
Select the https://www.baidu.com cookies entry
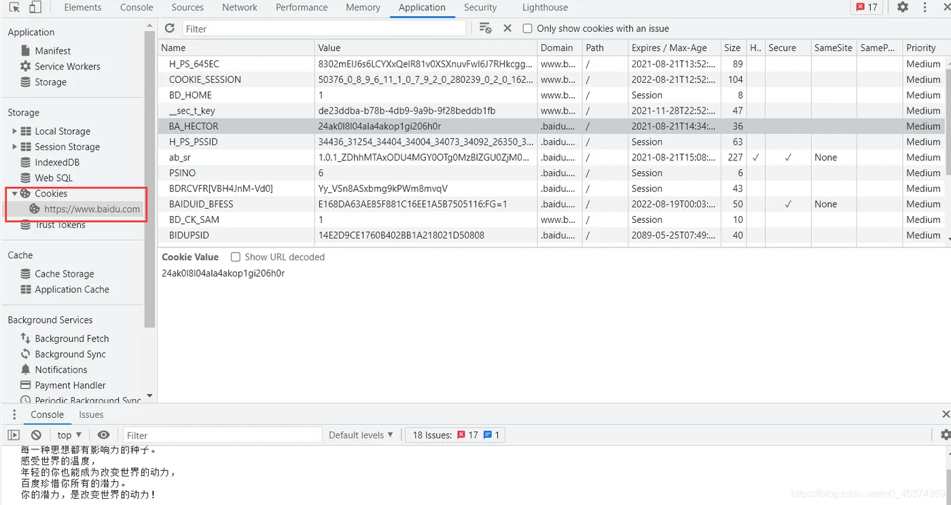92,209
